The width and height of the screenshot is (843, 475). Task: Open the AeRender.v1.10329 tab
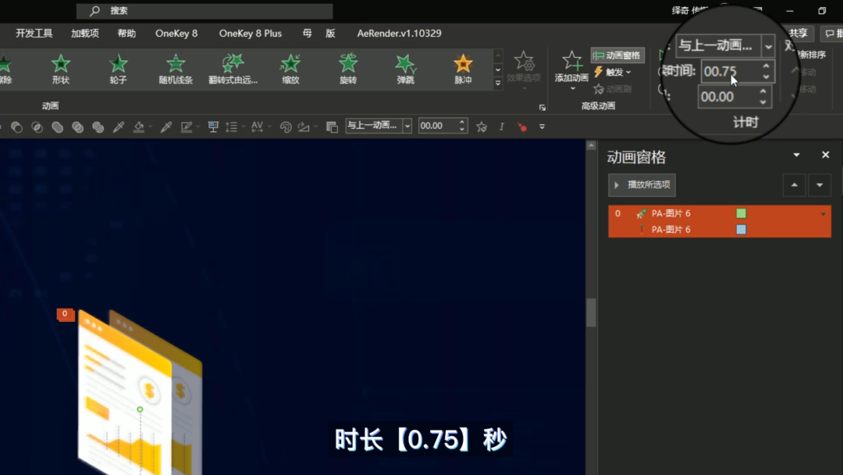400,34
